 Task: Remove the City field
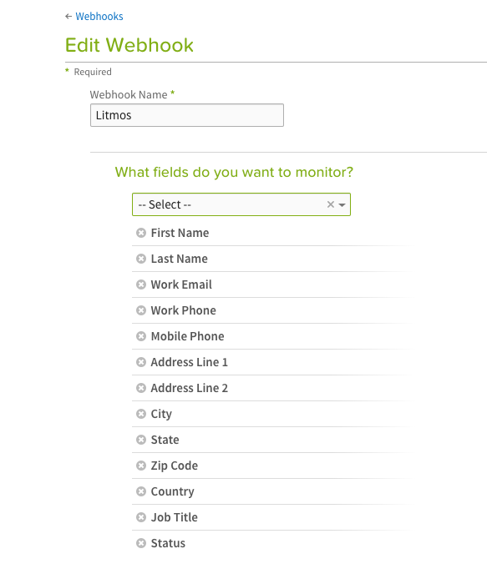click(x=141, y=414)
